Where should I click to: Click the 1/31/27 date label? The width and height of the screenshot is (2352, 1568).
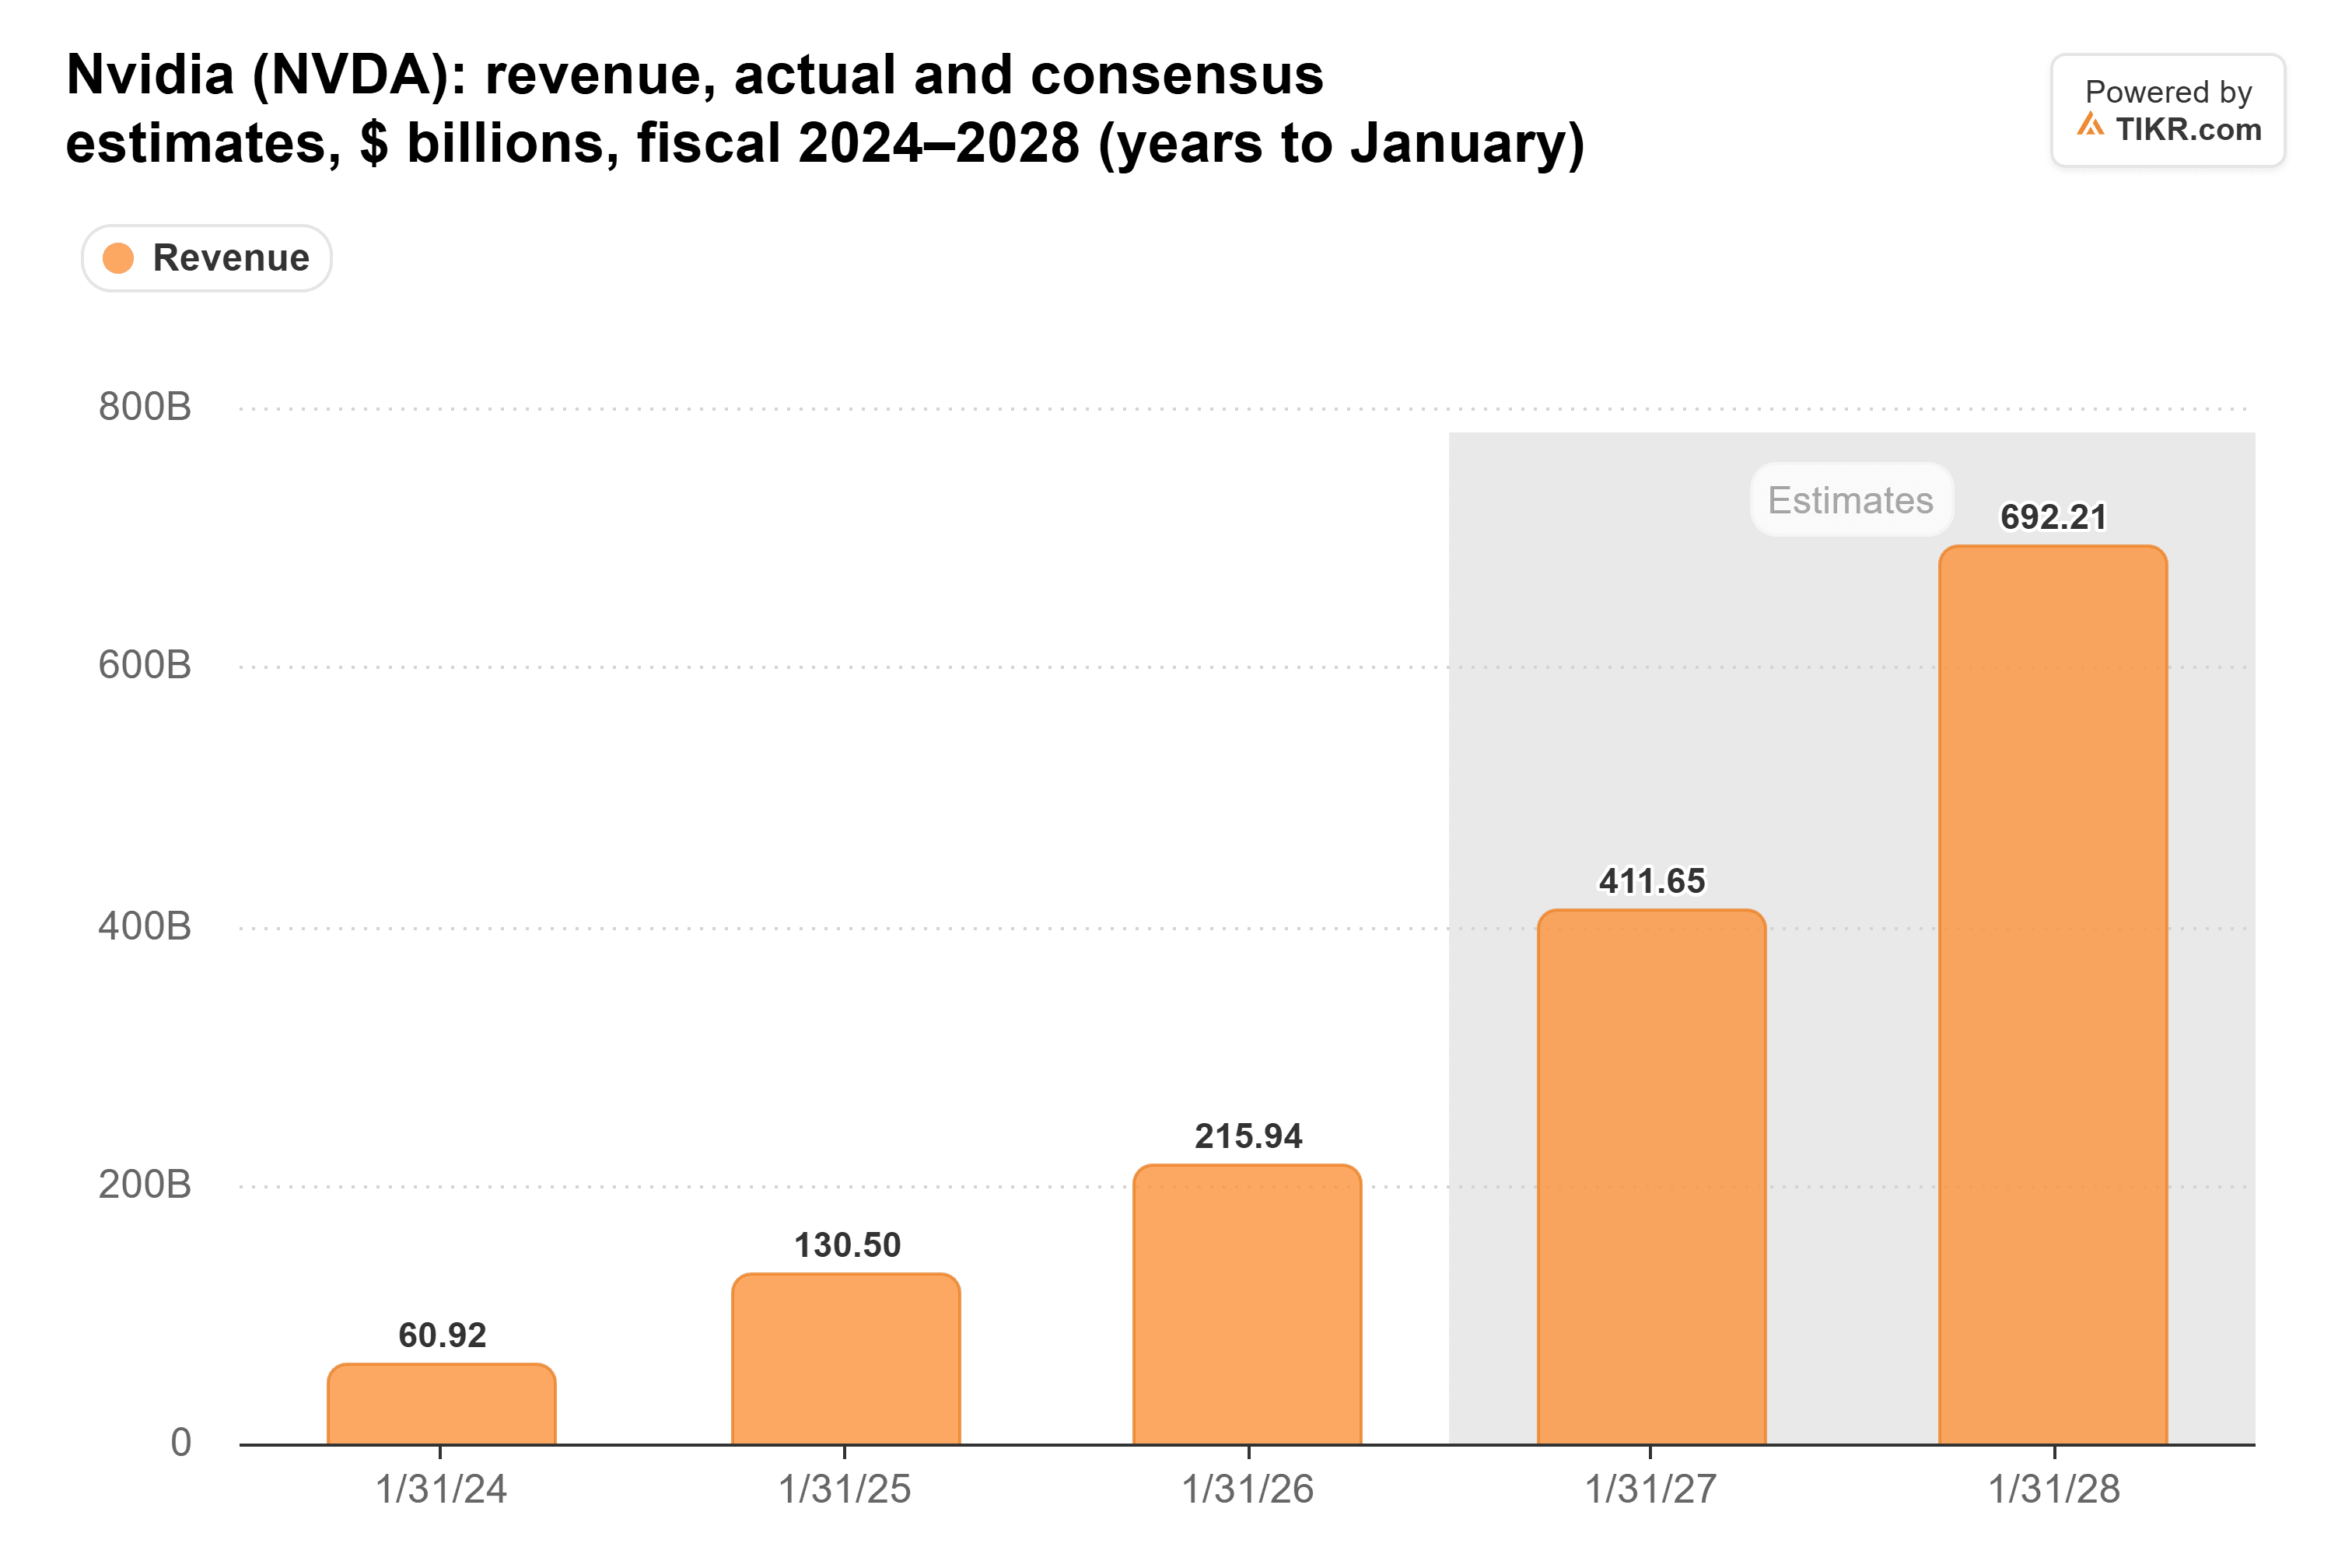point(1651,1489)
